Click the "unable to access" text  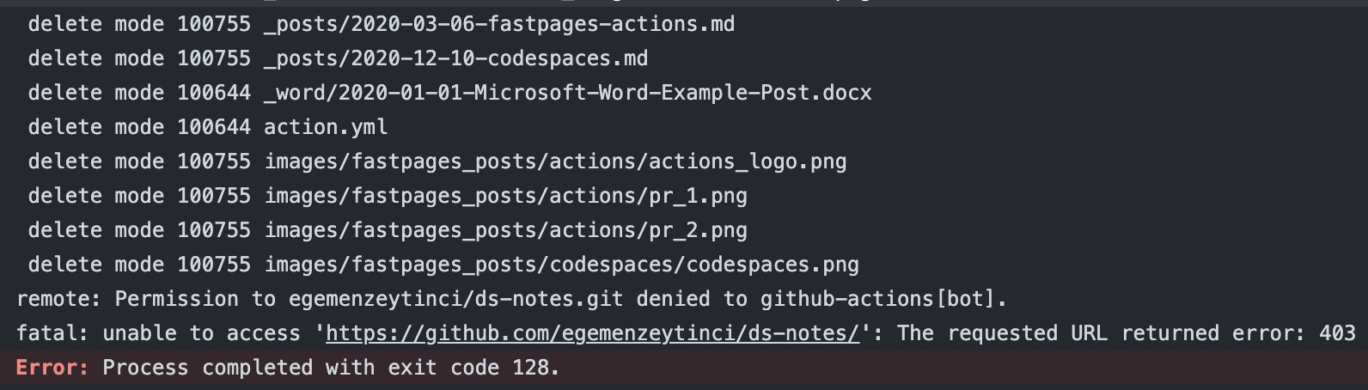tap(201, 333)
